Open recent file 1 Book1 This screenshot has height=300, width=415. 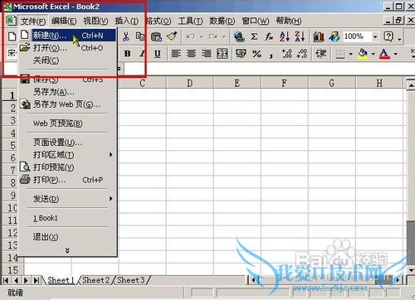(x=67, y=218)
